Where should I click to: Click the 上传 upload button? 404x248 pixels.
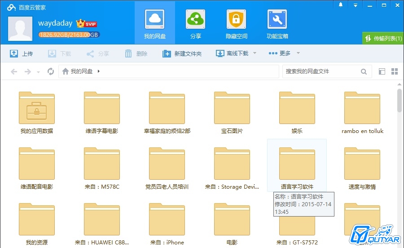click(x=21, y=53)
